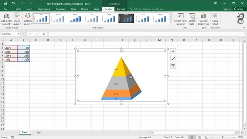Viewport: 247px width, 139px height.
Task: Open the Customize Quick Access Toolbar dropdown
Action: [x=31, y=3]
